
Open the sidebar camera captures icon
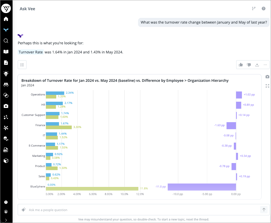6,106
